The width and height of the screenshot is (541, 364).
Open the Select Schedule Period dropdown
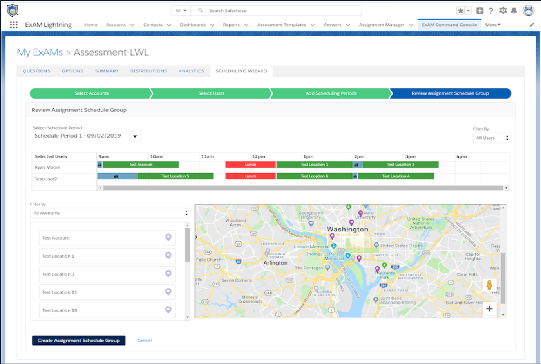point(135,136)
